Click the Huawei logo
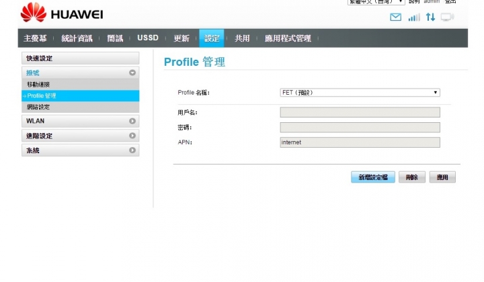The image size is (484, 282). click(x=62, y=13)
